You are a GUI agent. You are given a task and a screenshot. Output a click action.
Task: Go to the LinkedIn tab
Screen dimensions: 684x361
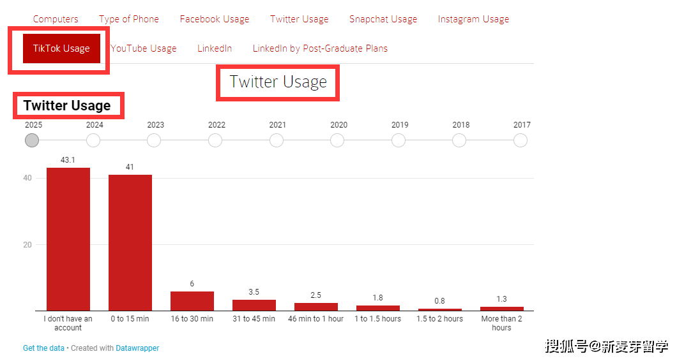tap(215, 48)
